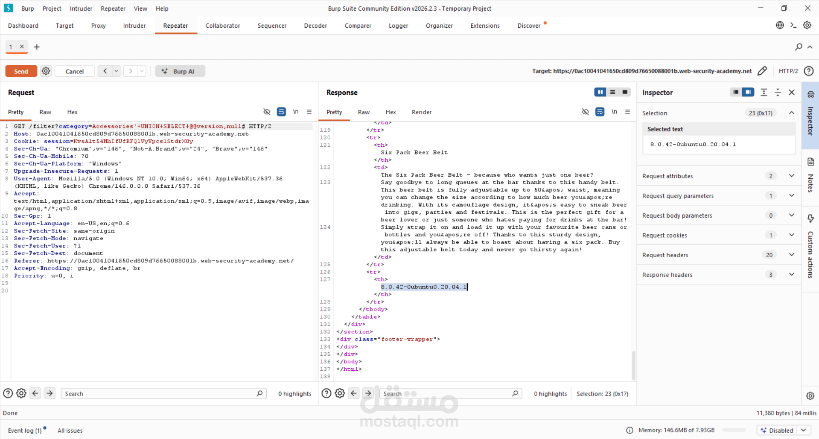Viewport: 819px width, 439px height.
Task: Toggle response line wrap button
Action: point(600,112)
